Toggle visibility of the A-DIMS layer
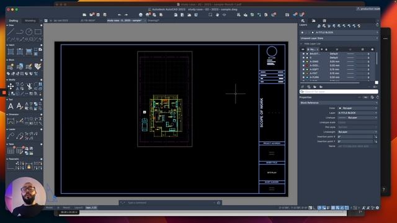This screenshot has height=223, width=397. click(303, 61)
